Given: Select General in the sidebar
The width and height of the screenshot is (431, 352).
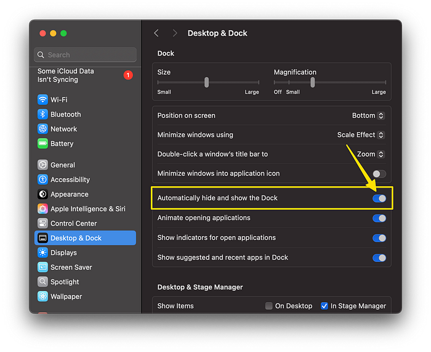Looking at the screenshot, I should tap(85, 165).
